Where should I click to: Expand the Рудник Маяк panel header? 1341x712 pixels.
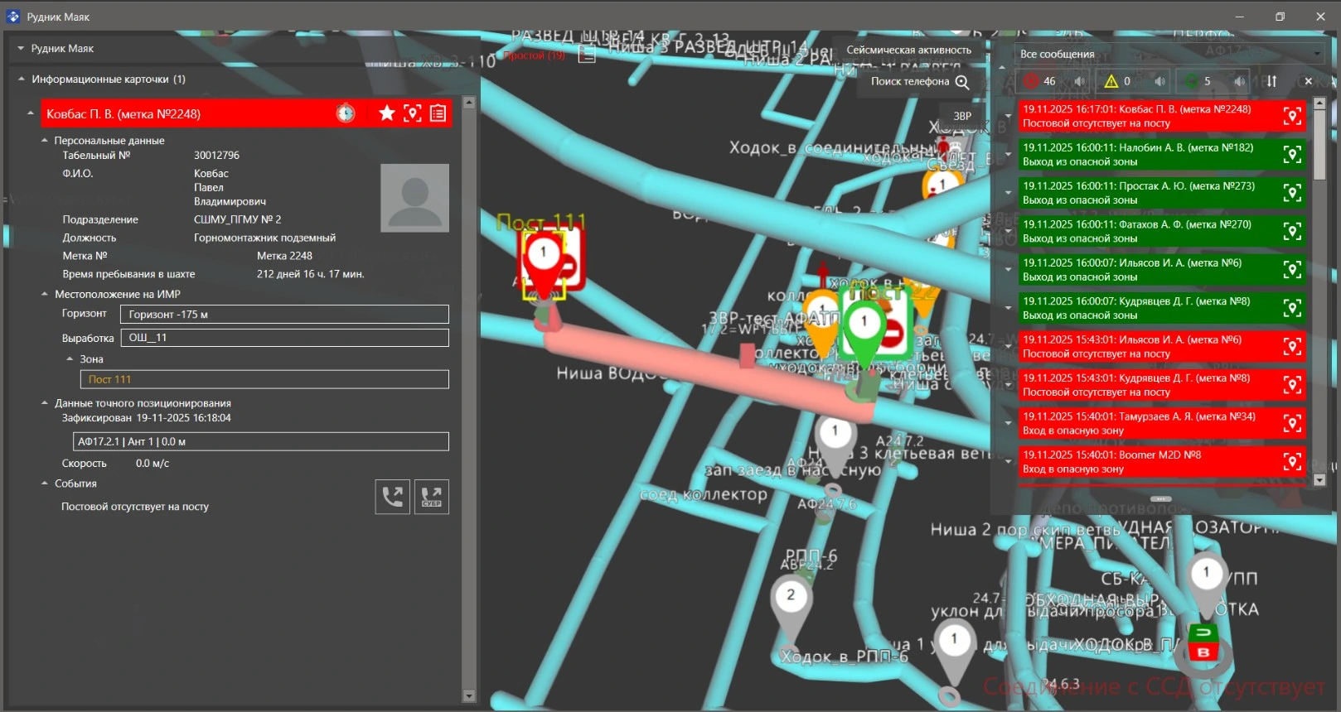[x=21, y=49]
